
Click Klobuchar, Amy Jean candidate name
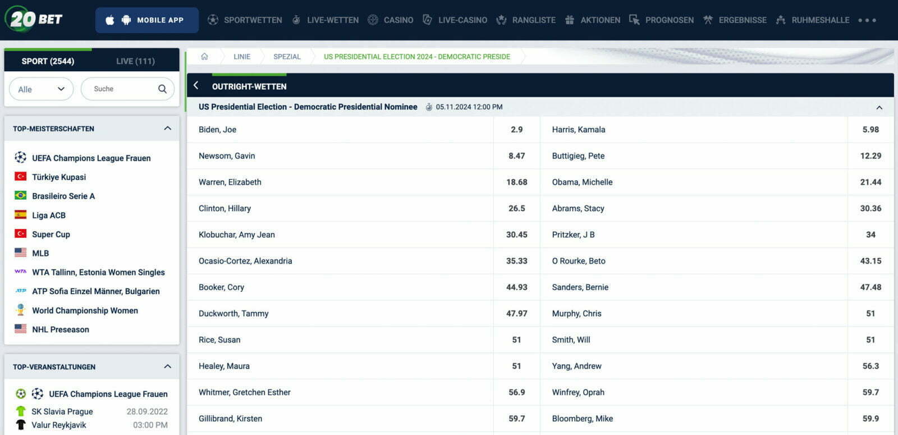(237, 235)
